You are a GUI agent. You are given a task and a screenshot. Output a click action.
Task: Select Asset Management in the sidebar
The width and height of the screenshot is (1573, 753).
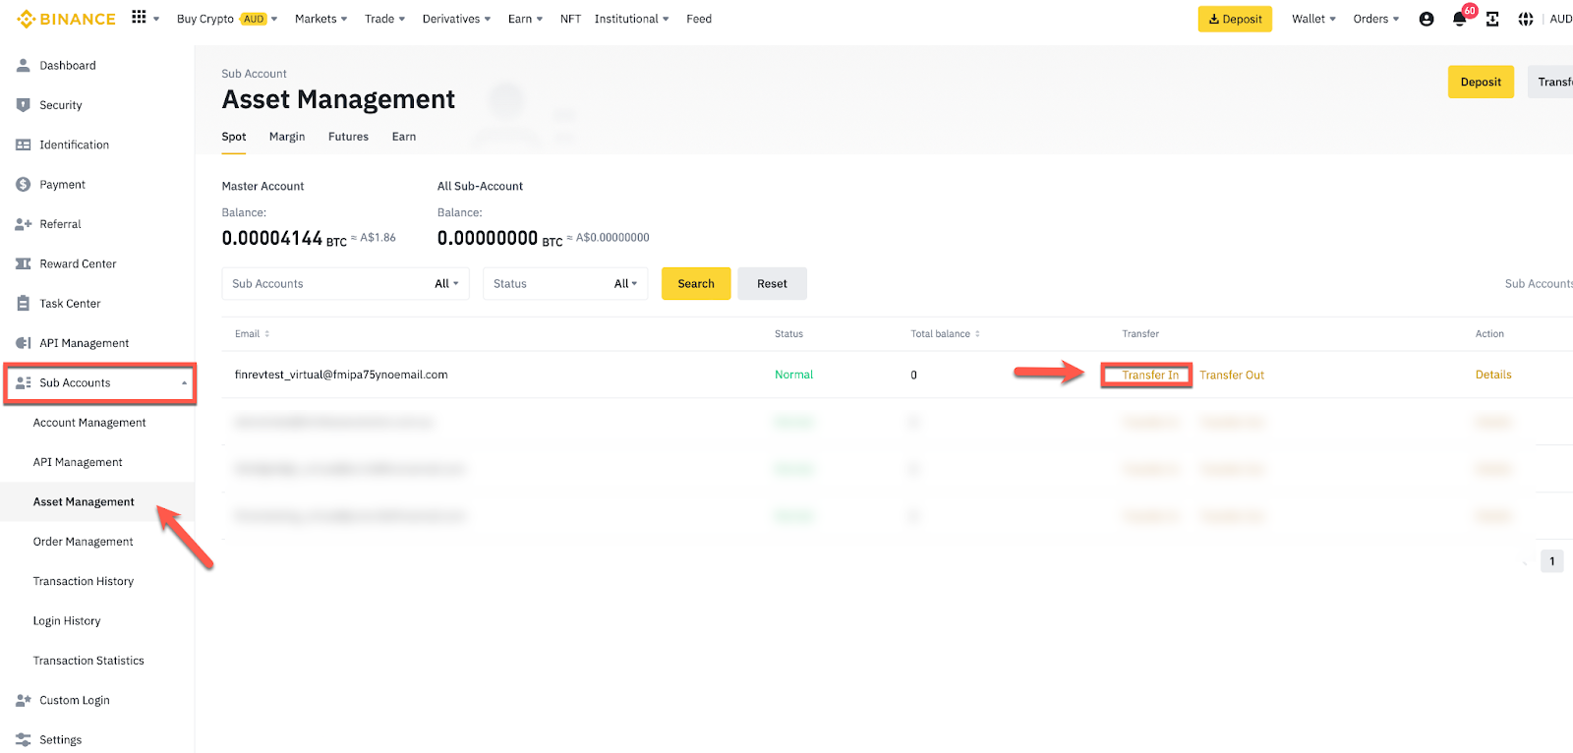click(84, 502)
